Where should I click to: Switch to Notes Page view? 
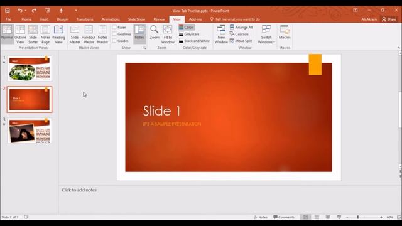(45, 35)
